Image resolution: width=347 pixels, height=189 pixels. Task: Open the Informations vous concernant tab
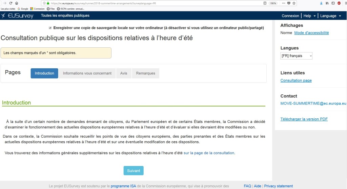tap(87, 73)
